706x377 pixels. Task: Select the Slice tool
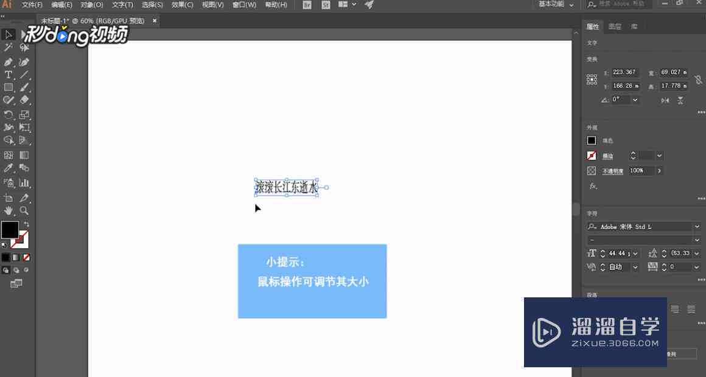point(24,198)
